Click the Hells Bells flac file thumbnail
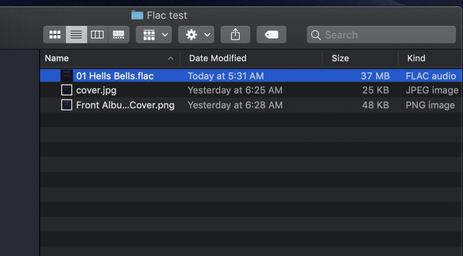The height and width of the screenshot is (256, 463). [67, 76]
